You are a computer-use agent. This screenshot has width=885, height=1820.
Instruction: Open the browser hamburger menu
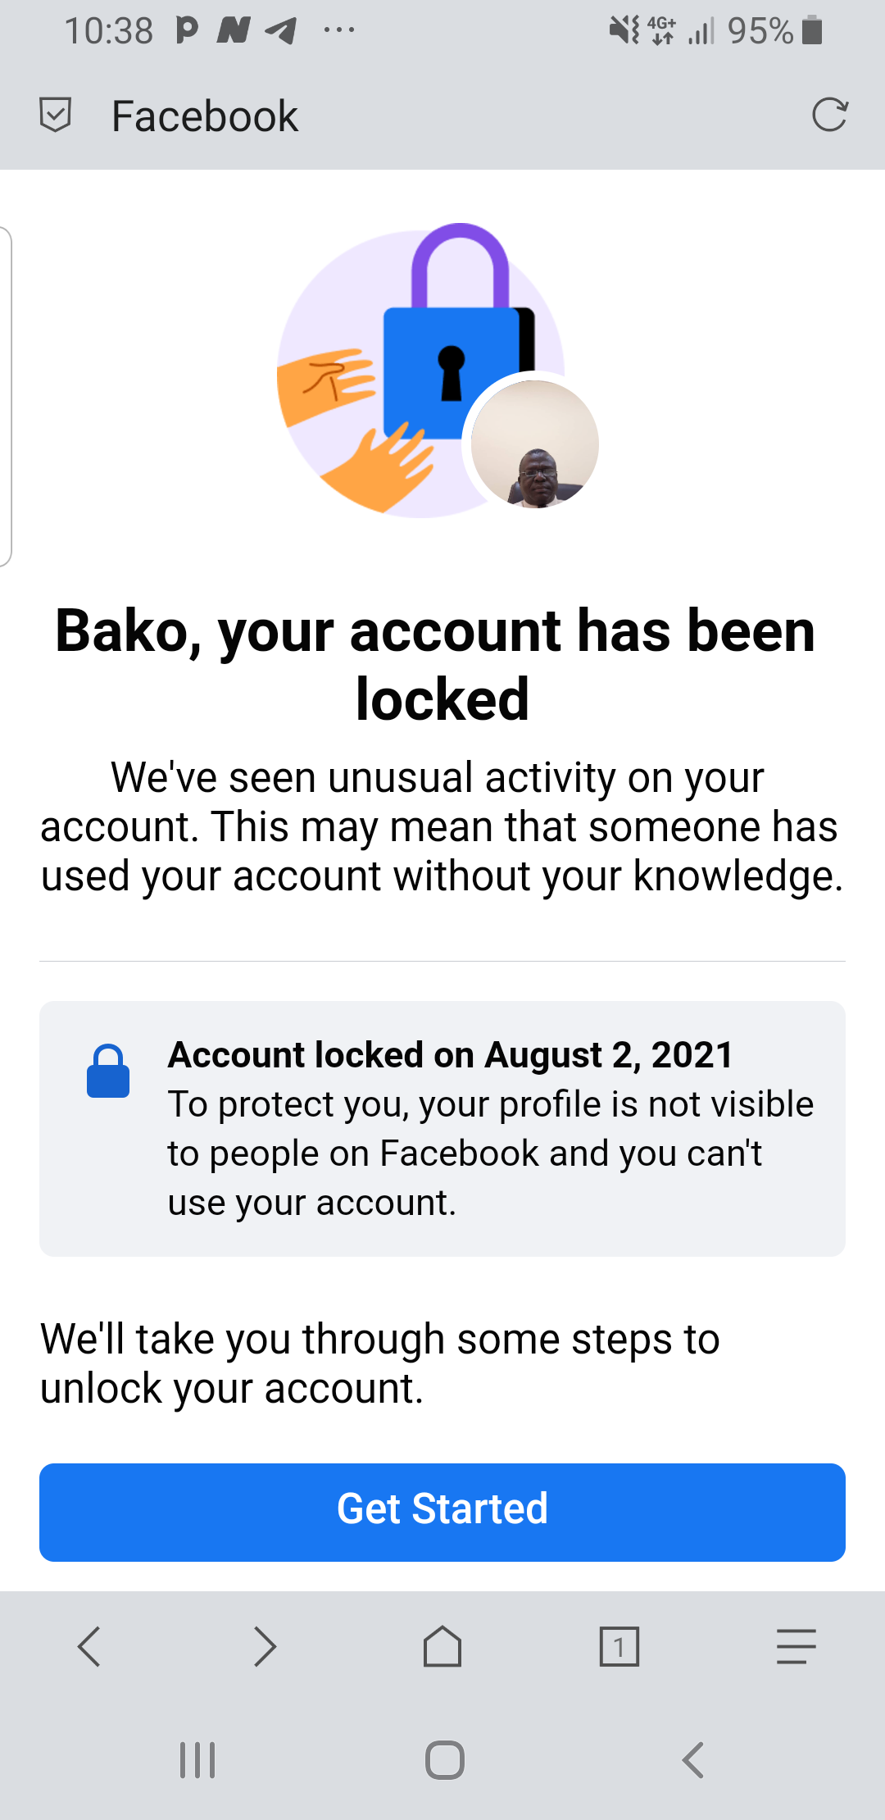tap(796, 1646)
